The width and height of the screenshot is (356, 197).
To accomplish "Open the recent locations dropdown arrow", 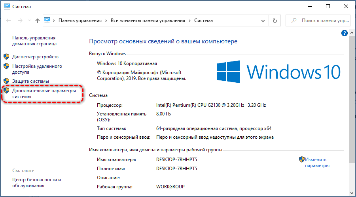I will (28, 20).
